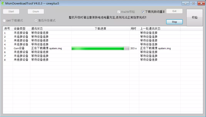
Task: Click 正在下载镜像 system.img in 上一轮通讯状态 column
Action: pyautogui.click(x=155, y=48)
